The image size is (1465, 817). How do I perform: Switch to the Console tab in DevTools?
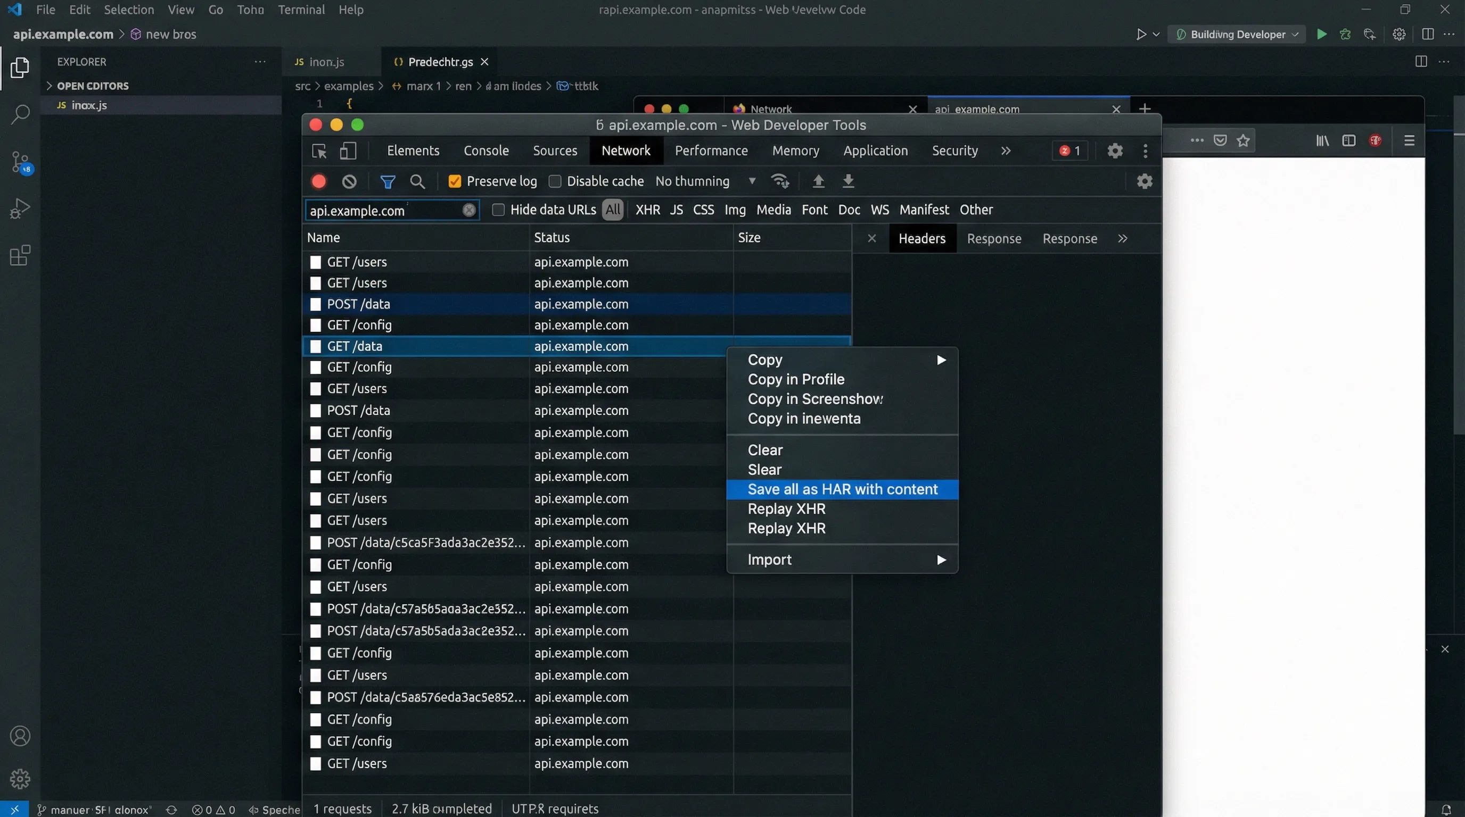(x=485, y=151)
